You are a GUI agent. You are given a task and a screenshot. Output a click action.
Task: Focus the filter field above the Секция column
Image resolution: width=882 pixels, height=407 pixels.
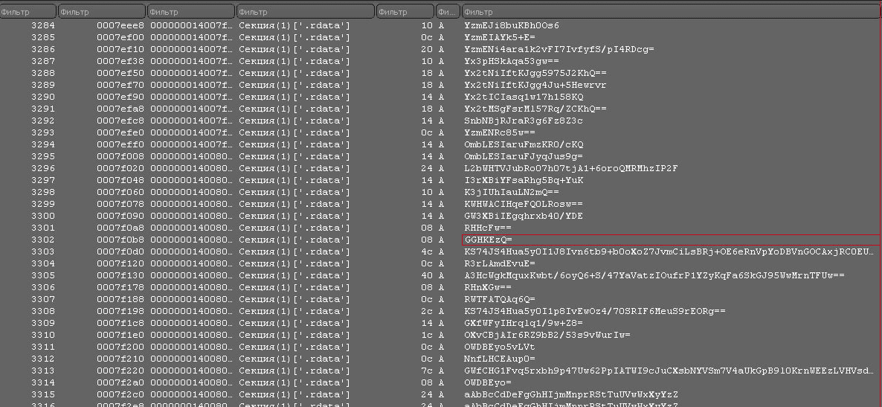[x=306, y=12]
